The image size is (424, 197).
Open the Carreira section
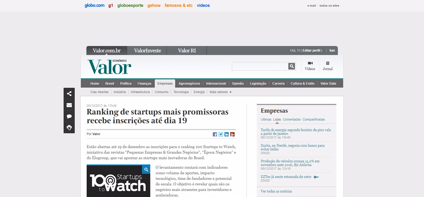[x=279, y=84]
